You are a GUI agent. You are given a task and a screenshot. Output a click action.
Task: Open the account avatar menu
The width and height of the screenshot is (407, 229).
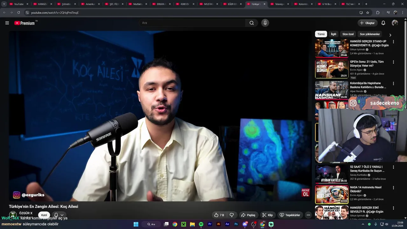click(395, 23)
